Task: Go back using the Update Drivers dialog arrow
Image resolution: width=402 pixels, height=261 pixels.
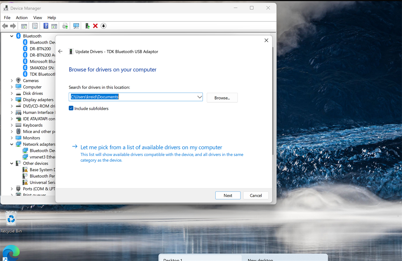Action: 60,52
